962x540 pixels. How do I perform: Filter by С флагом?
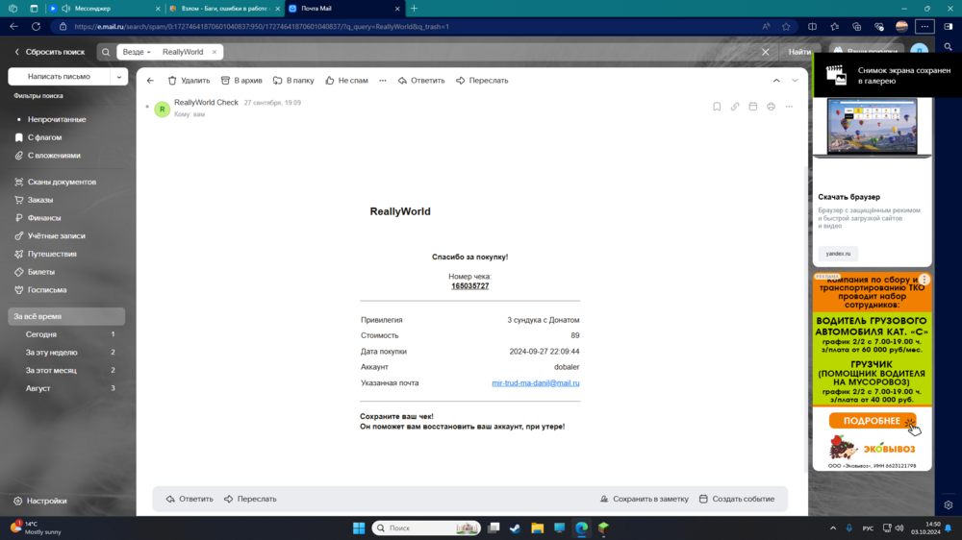pos(44,137)
